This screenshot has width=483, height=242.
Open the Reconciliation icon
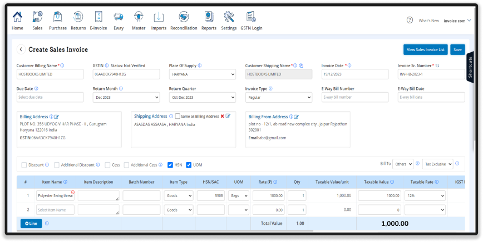coord(184,17)
